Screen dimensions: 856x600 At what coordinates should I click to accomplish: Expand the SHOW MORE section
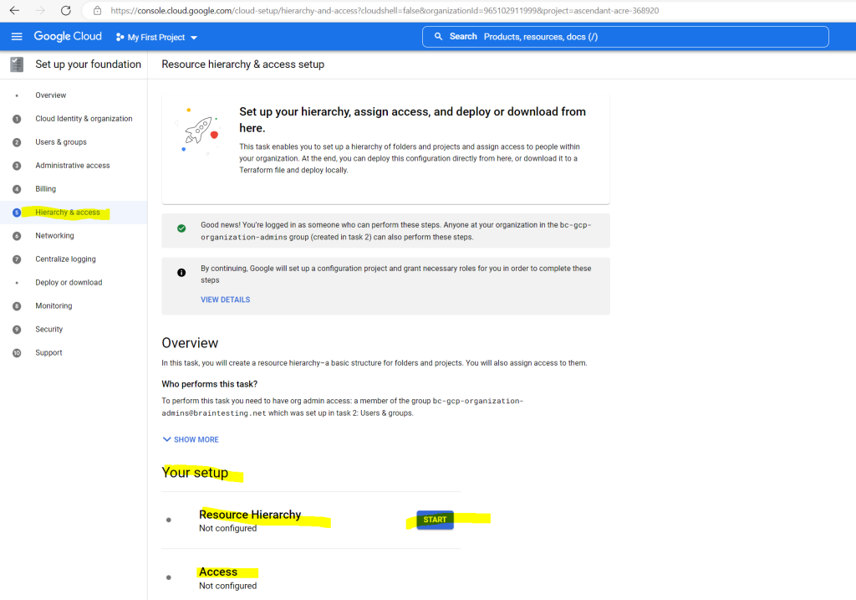point(191,439)
